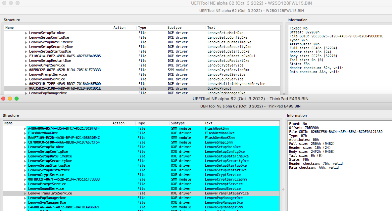Maximize the ThinkPad E495.BIN window
The image size is (392, 211).
(x=17, y=99)
